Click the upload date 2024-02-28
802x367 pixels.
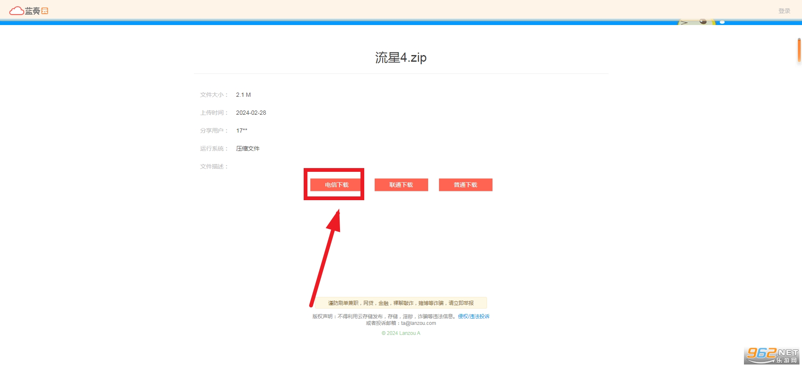pyautogui.click(x=251, y=113)
